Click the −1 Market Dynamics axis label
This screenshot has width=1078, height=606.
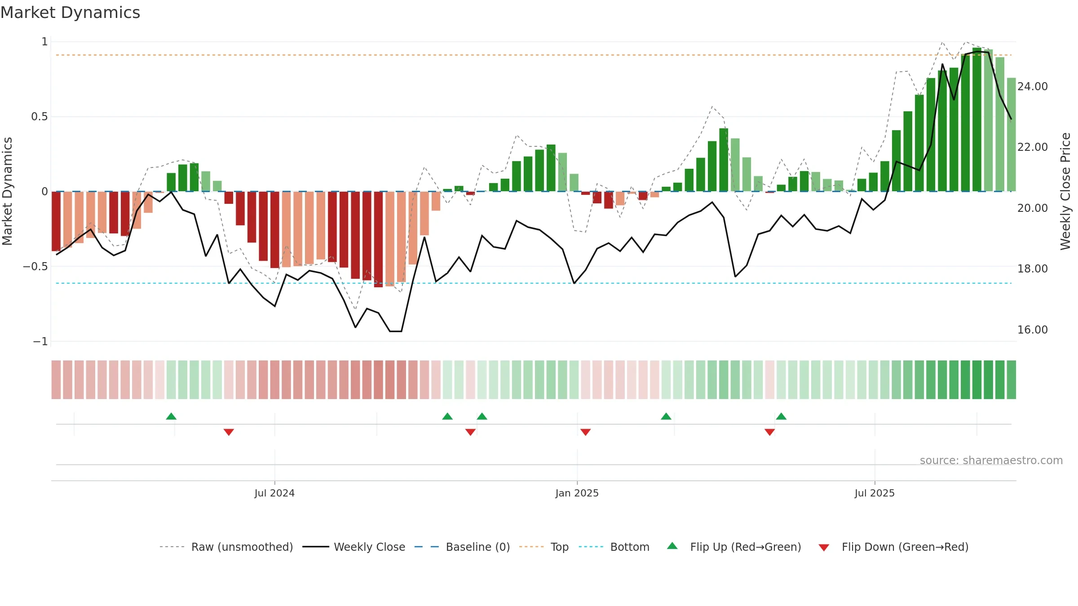(x=40, y=341)
